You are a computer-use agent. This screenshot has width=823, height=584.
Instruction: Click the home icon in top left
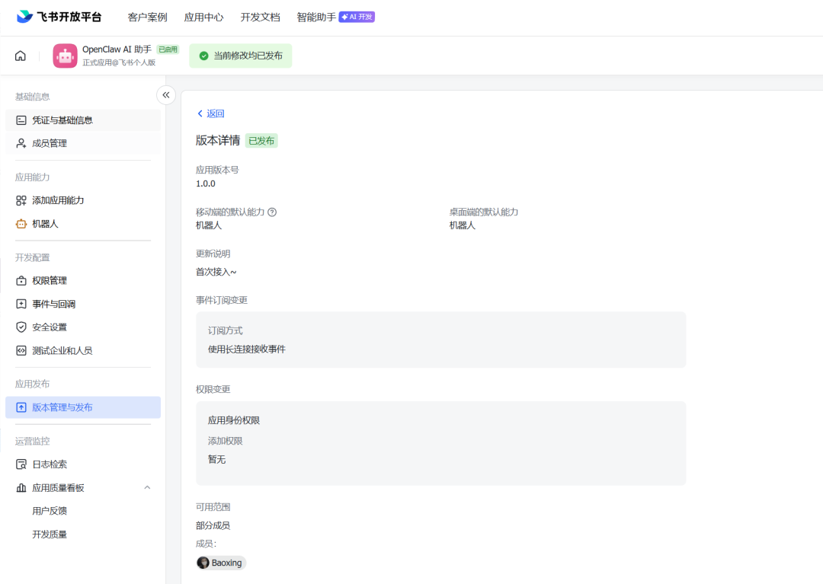pos(20,55)
